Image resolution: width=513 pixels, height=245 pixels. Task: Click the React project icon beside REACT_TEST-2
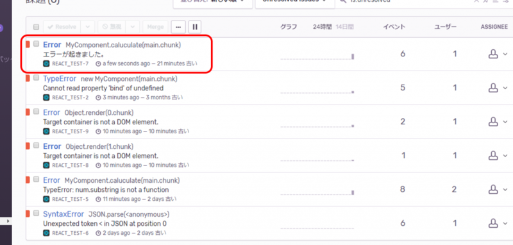pyautogui.click(x=46, y=97)
